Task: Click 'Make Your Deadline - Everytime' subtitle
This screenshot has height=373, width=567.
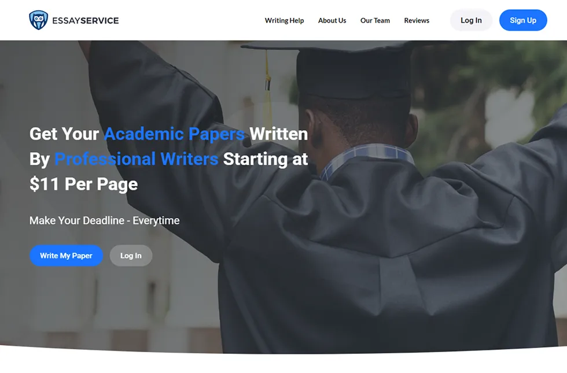Action: click(105, 220)
